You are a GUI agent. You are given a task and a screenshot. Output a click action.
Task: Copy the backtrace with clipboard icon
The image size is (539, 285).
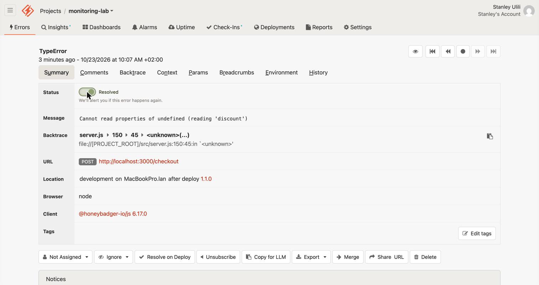490,136
